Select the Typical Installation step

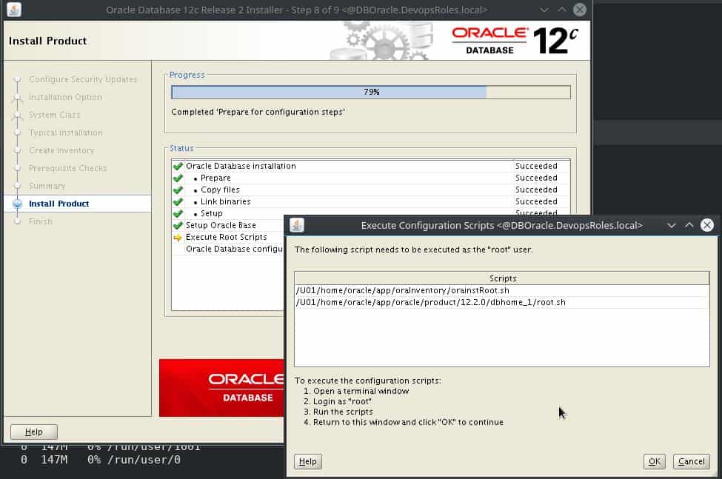click(66, 133)
